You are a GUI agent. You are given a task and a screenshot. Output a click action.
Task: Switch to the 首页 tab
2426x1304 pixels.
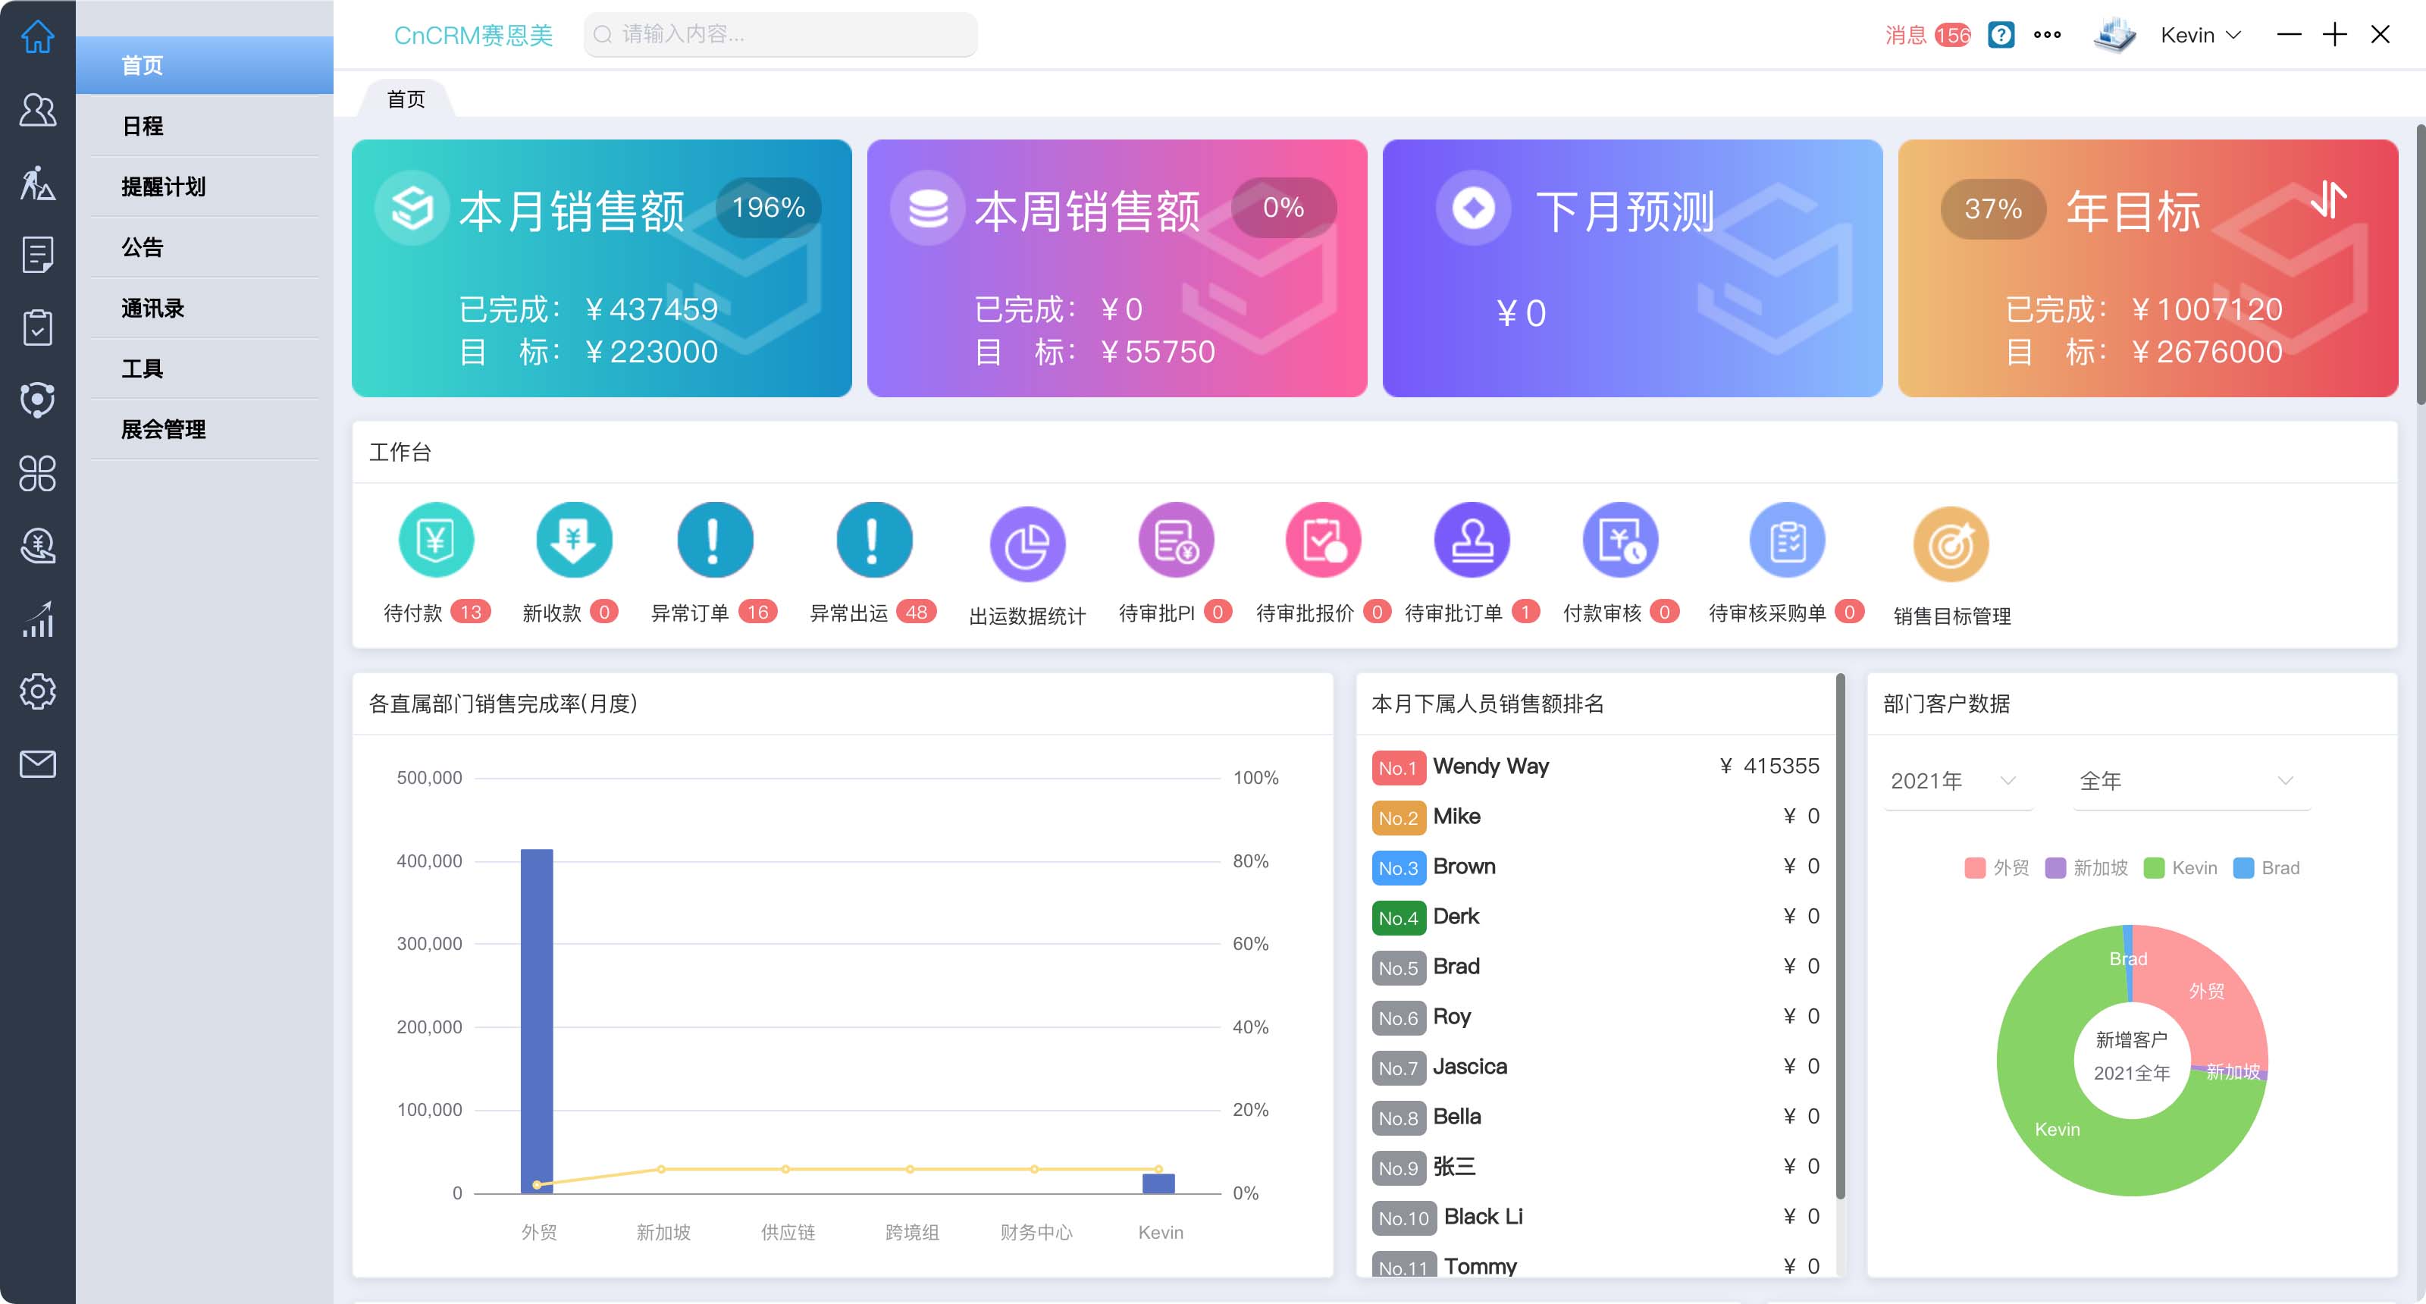coord(405,97)
